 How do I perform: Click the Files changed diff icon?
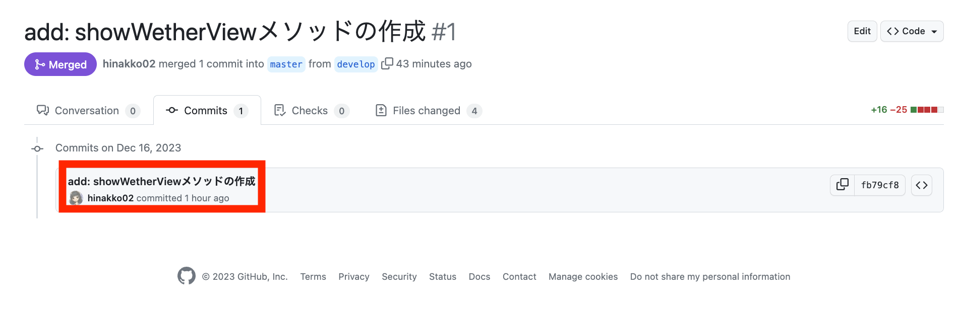click(x=381, y=110)
